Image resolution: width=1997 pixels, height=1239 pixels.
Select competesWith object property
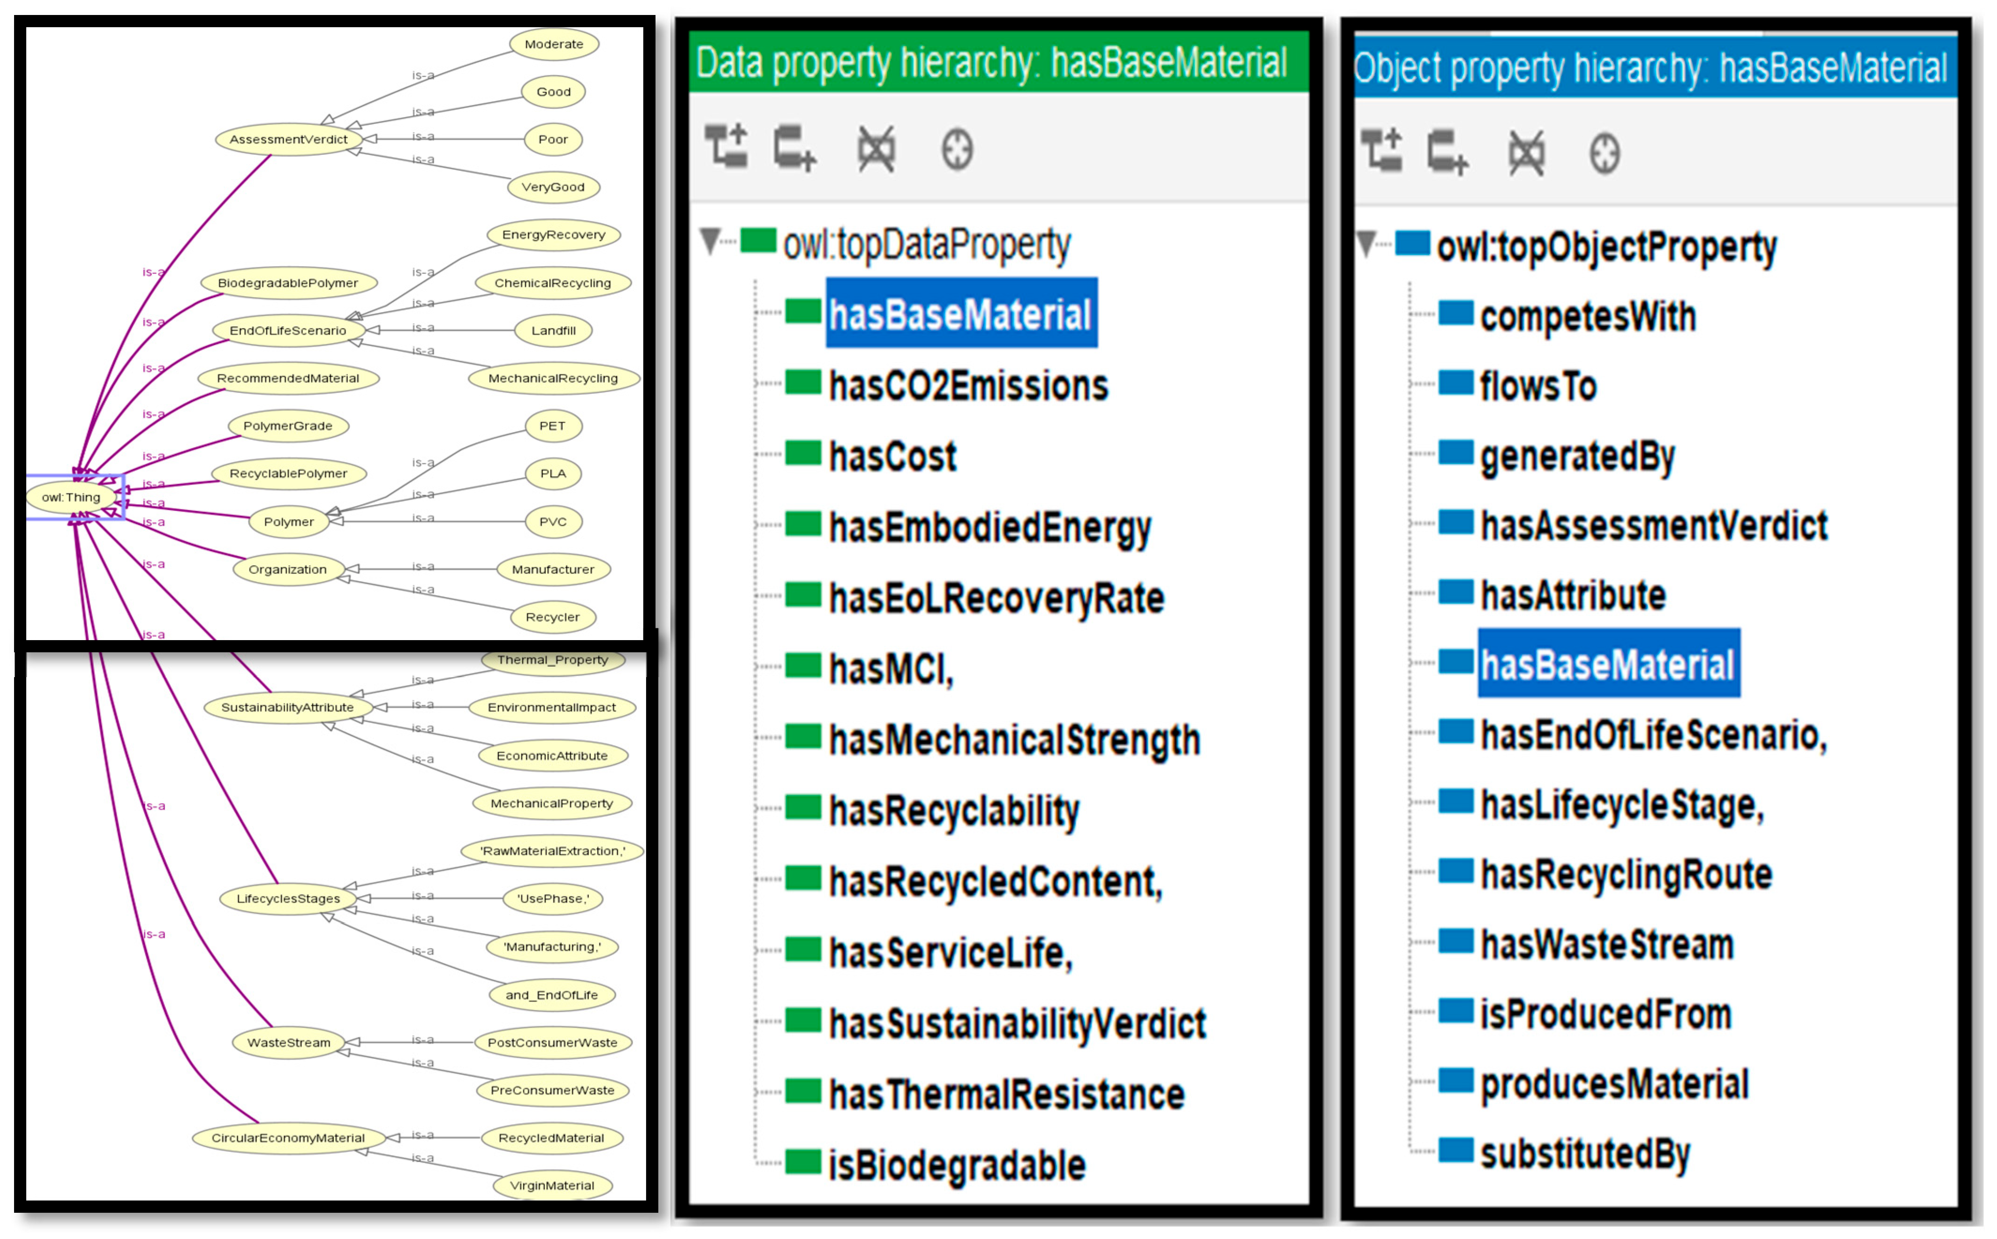point(1588,317)
